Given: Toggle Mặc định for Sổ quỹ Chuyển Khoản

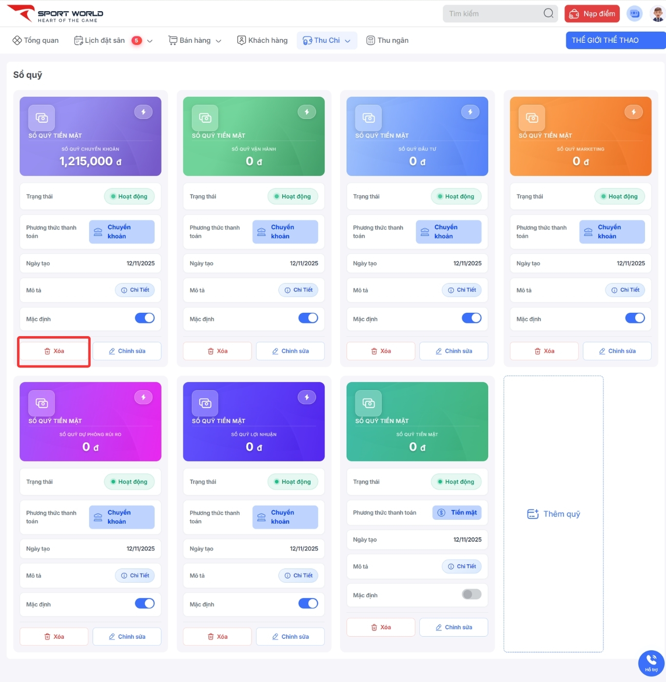Looking at the screenshot, I should tap(145, 318).
